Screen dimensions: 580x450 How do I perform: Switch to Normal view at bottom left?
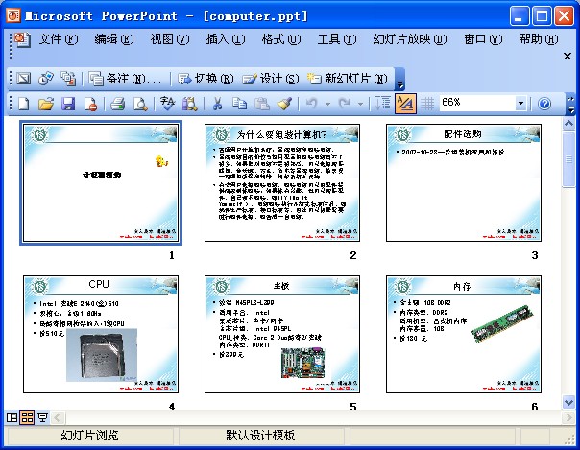point(12,417)
